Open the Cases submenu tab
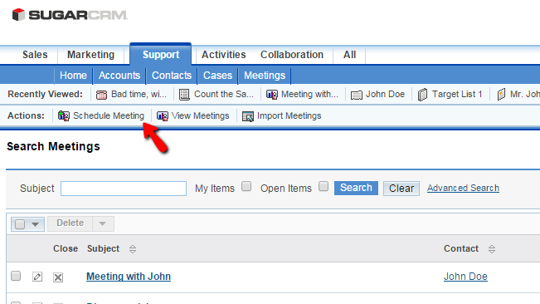The height and width of the screenshot is (304, 540). tap(217, 75)
